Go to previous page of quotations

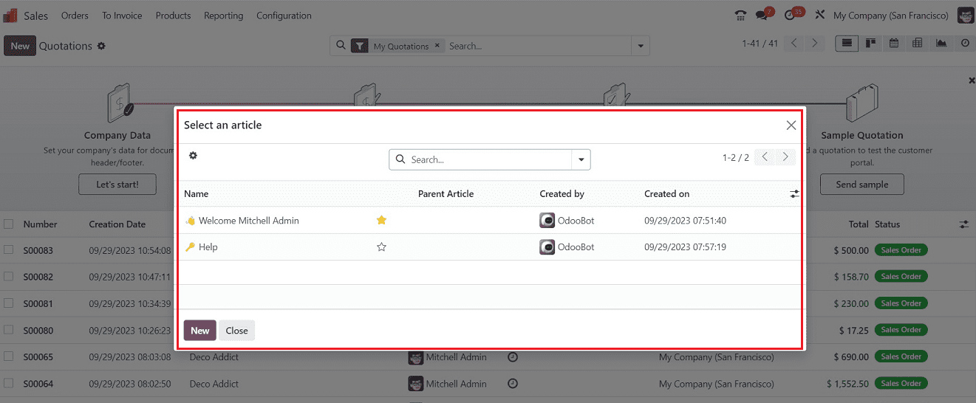pos(794,44)
